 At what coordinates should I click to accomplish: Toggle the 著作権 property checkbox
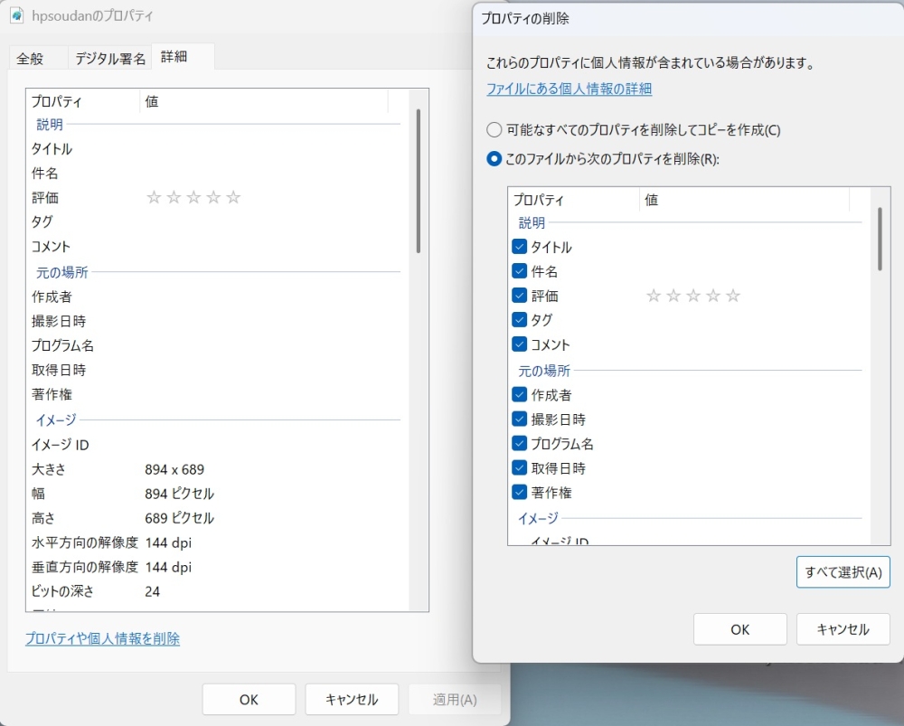520,493
